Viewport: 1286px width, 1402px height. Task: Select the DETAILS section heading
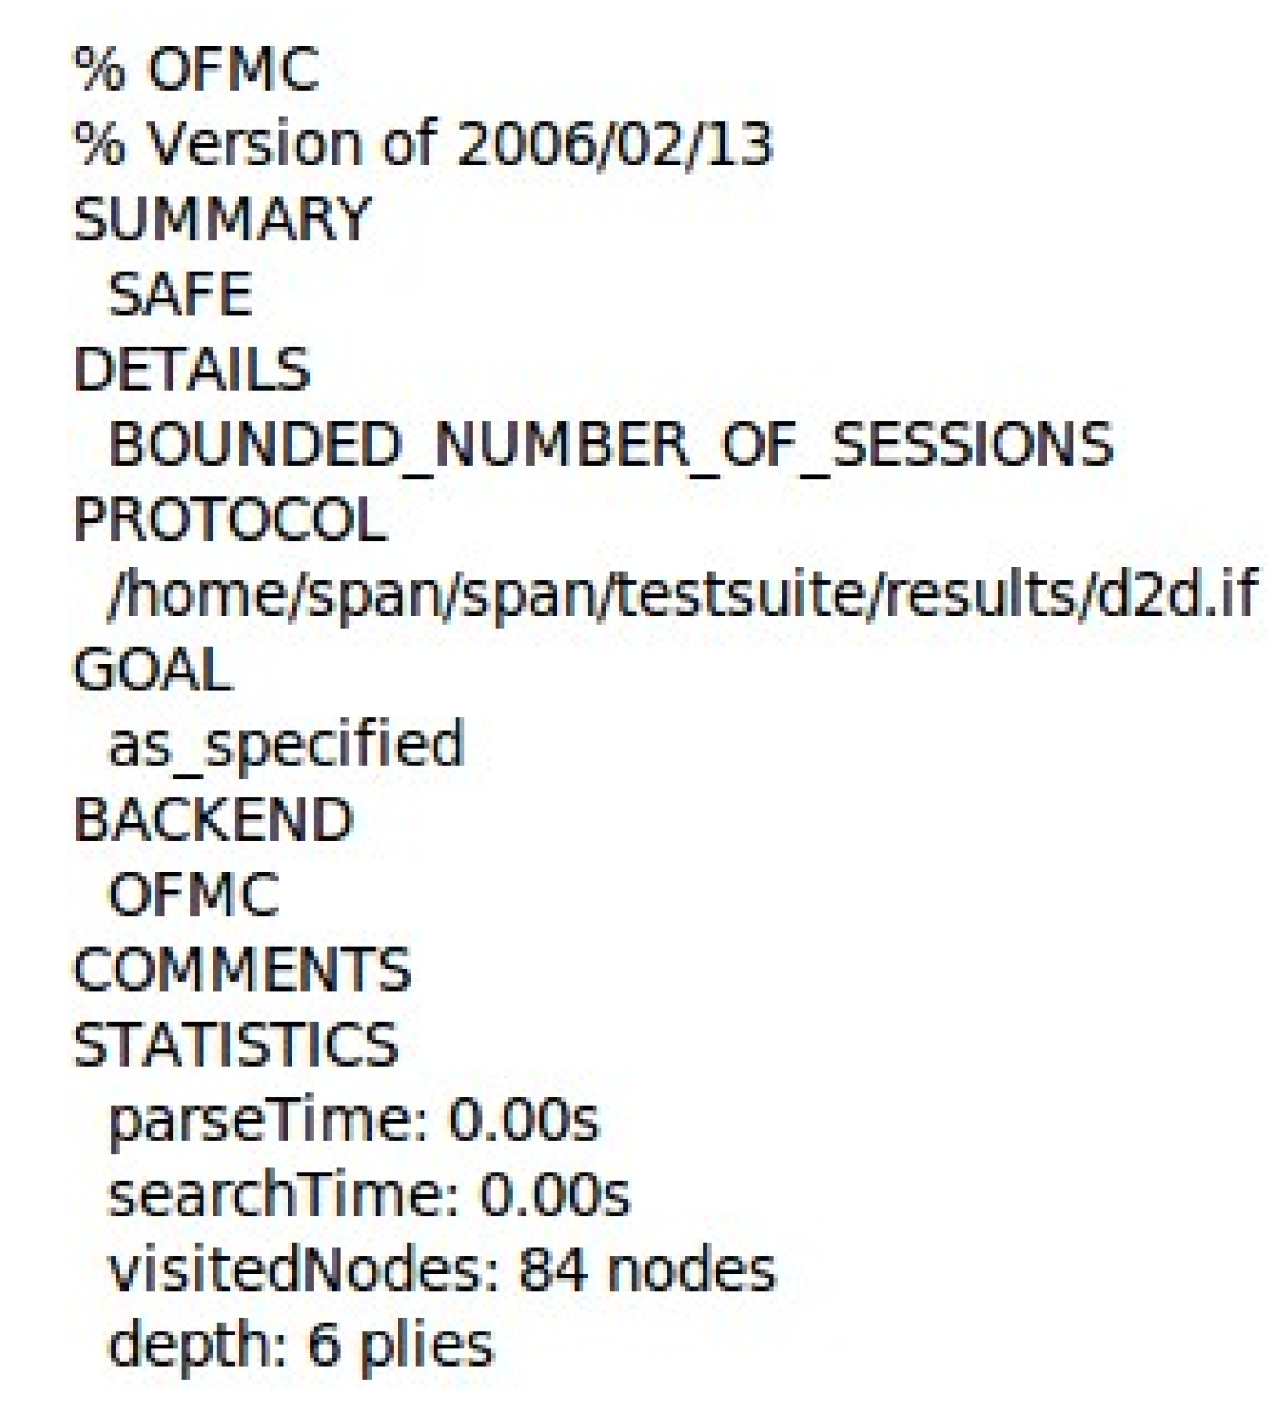[x=192, y=370]
